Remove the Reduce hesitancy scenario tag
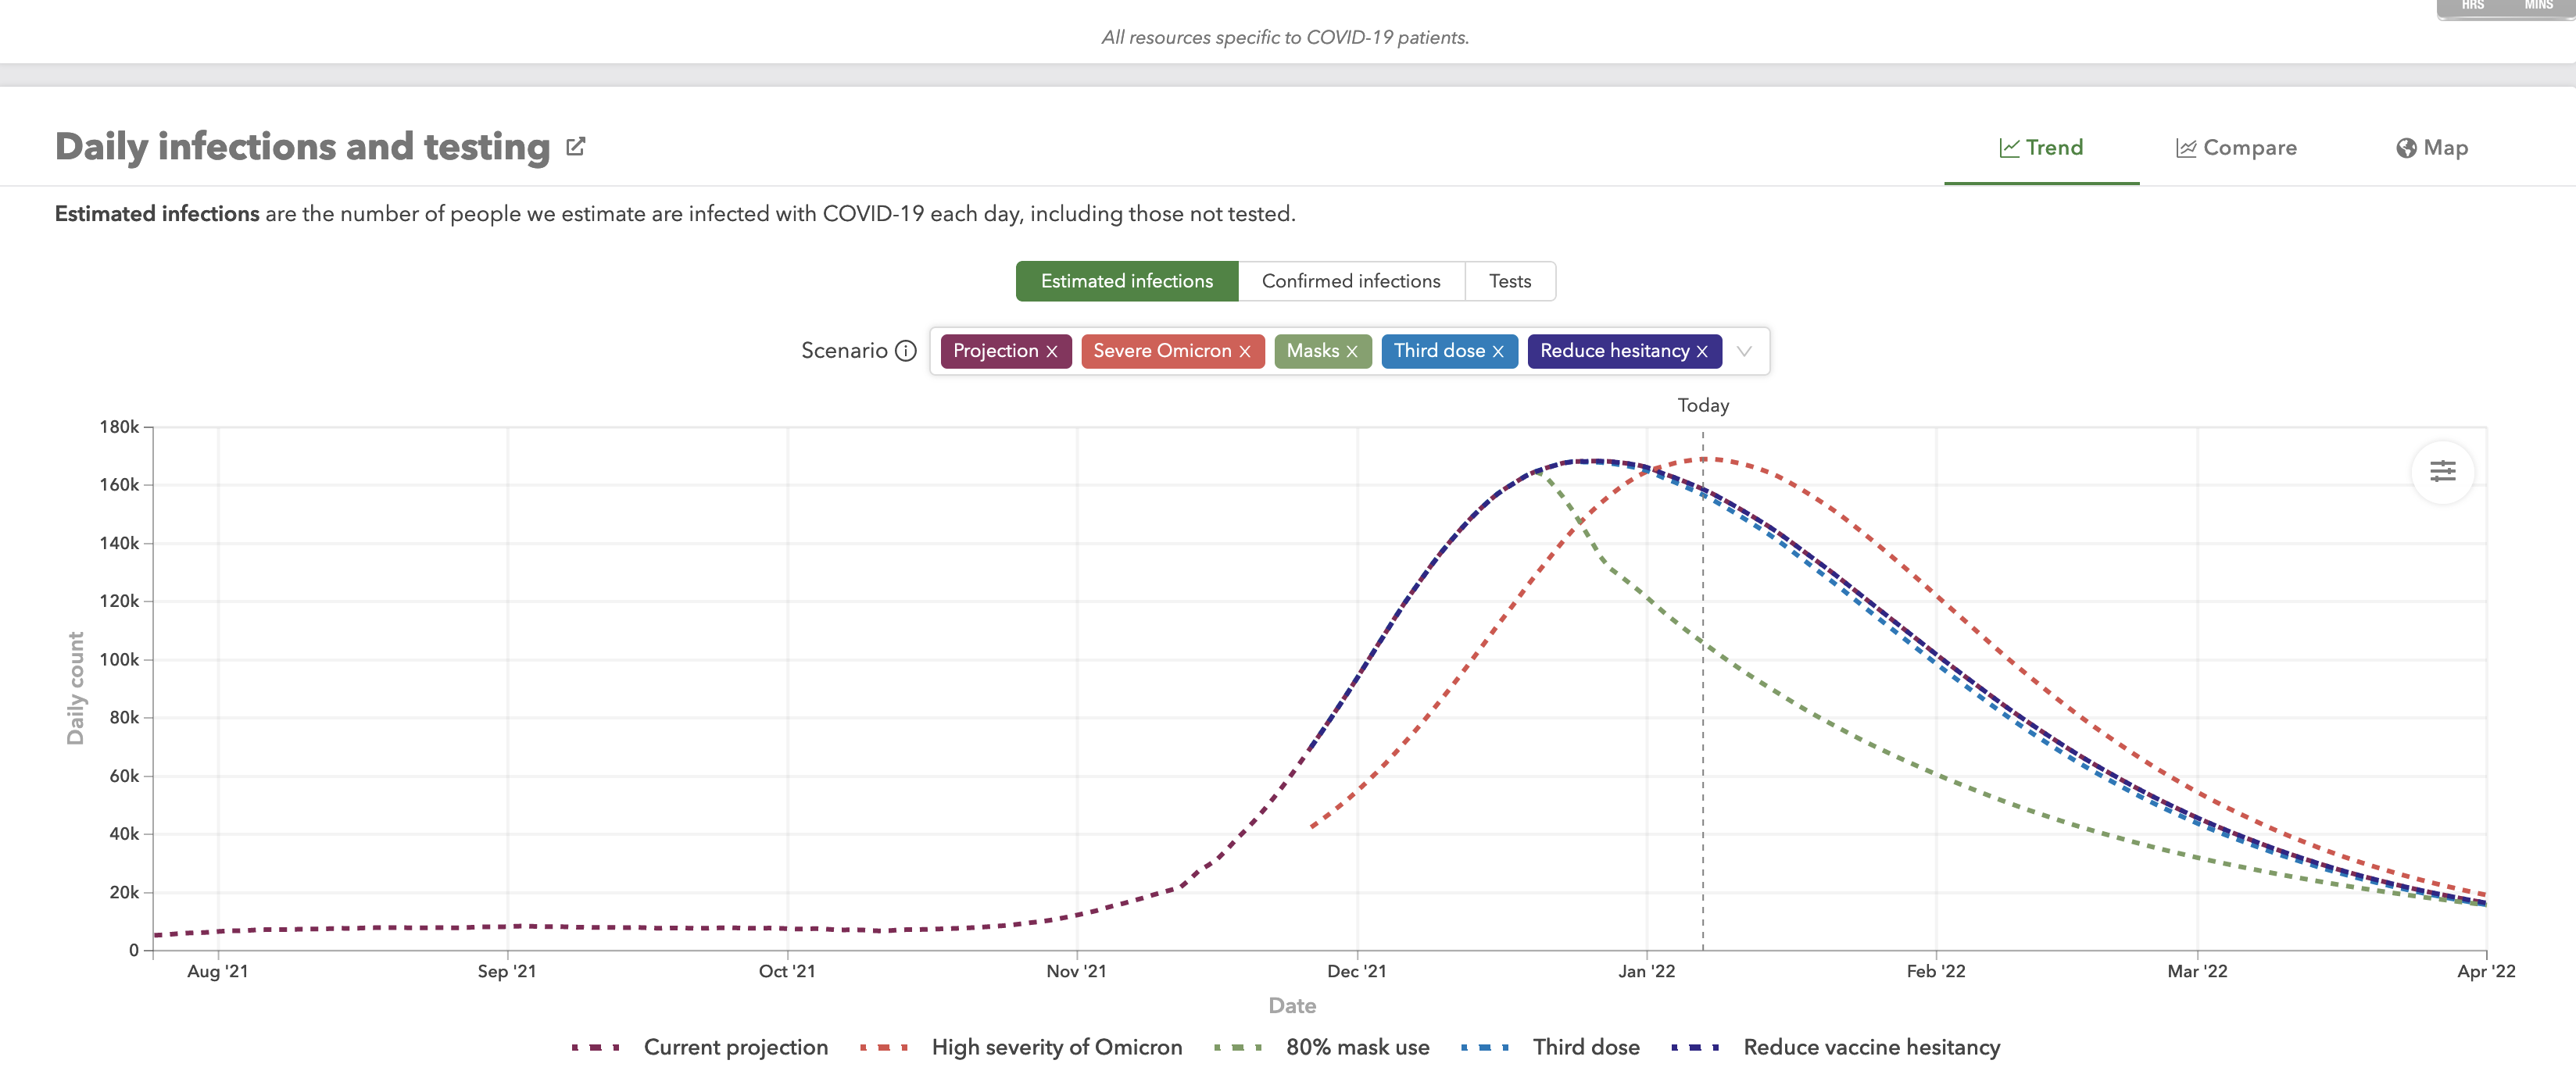This screenshot has width=2576, height=1078. point(1702,352)
